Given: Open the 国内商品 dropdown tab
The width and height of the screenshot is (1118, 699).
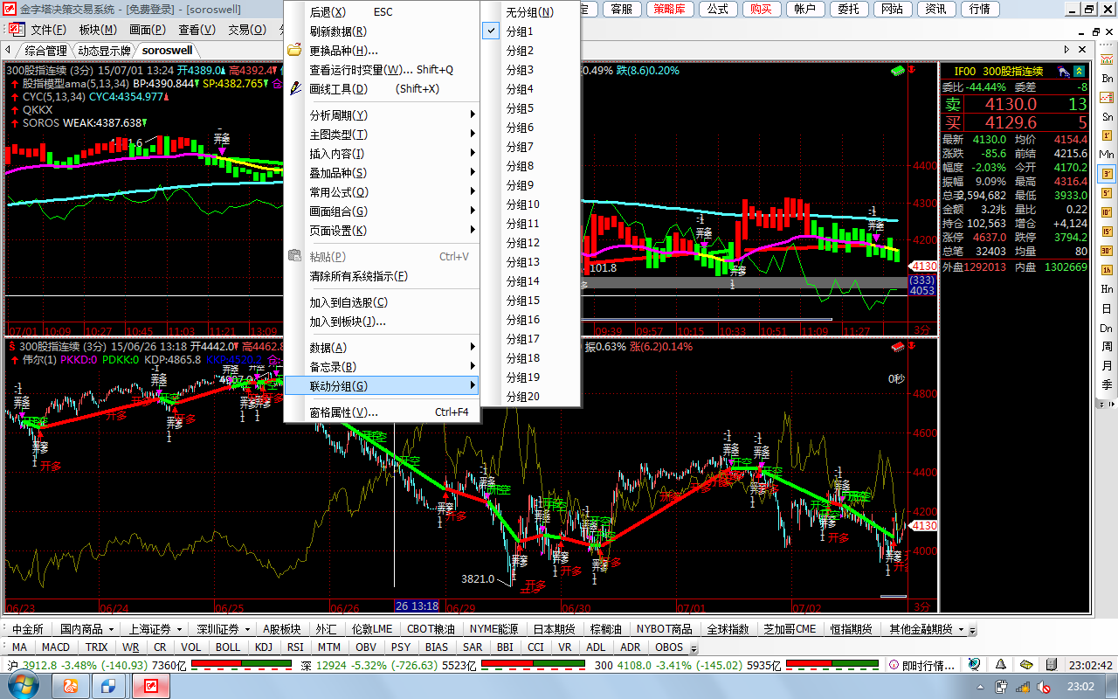Looking at the screenshot, I should (x=86, y=629).
